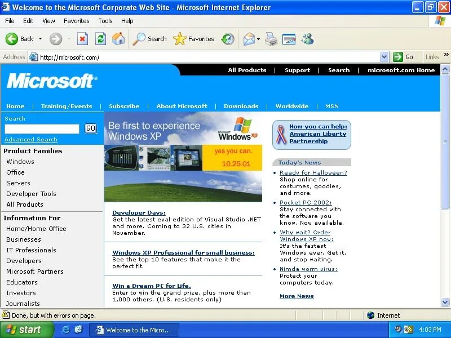Click the tray icon beside the clock
The height and width of the screenshot is (338, 451).
[x=408, y=330]
